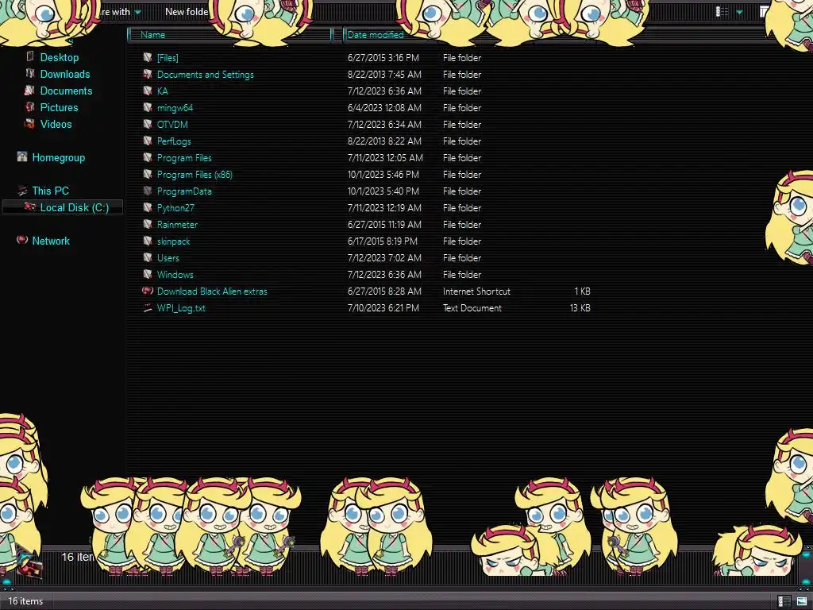Select This PC in the navigation pane
813x610 pixels.
[50, 191]
